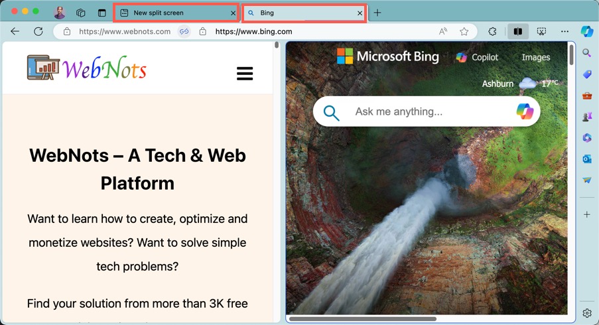This screenshot has width=599, height=325.
Task: Expand sidebar customize plus button
Action: click(x=587, y=215)
